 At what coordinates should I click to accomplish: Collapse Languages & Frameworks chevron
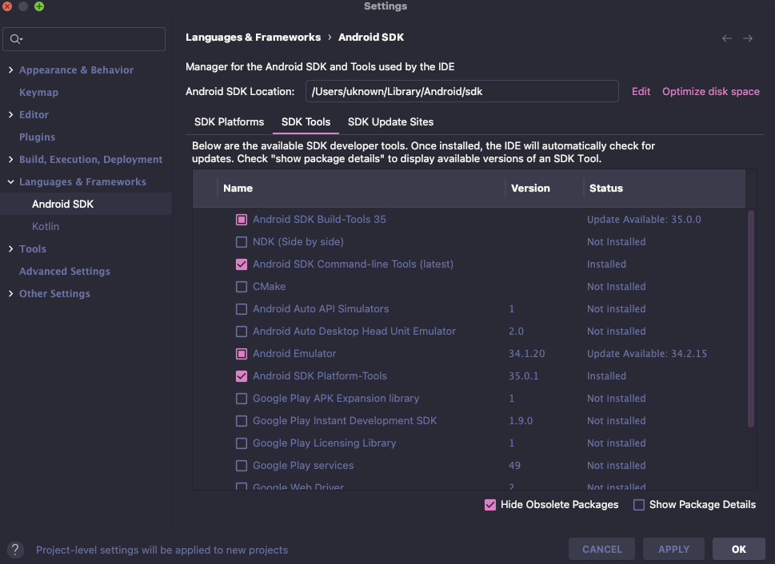click(10, 182)
